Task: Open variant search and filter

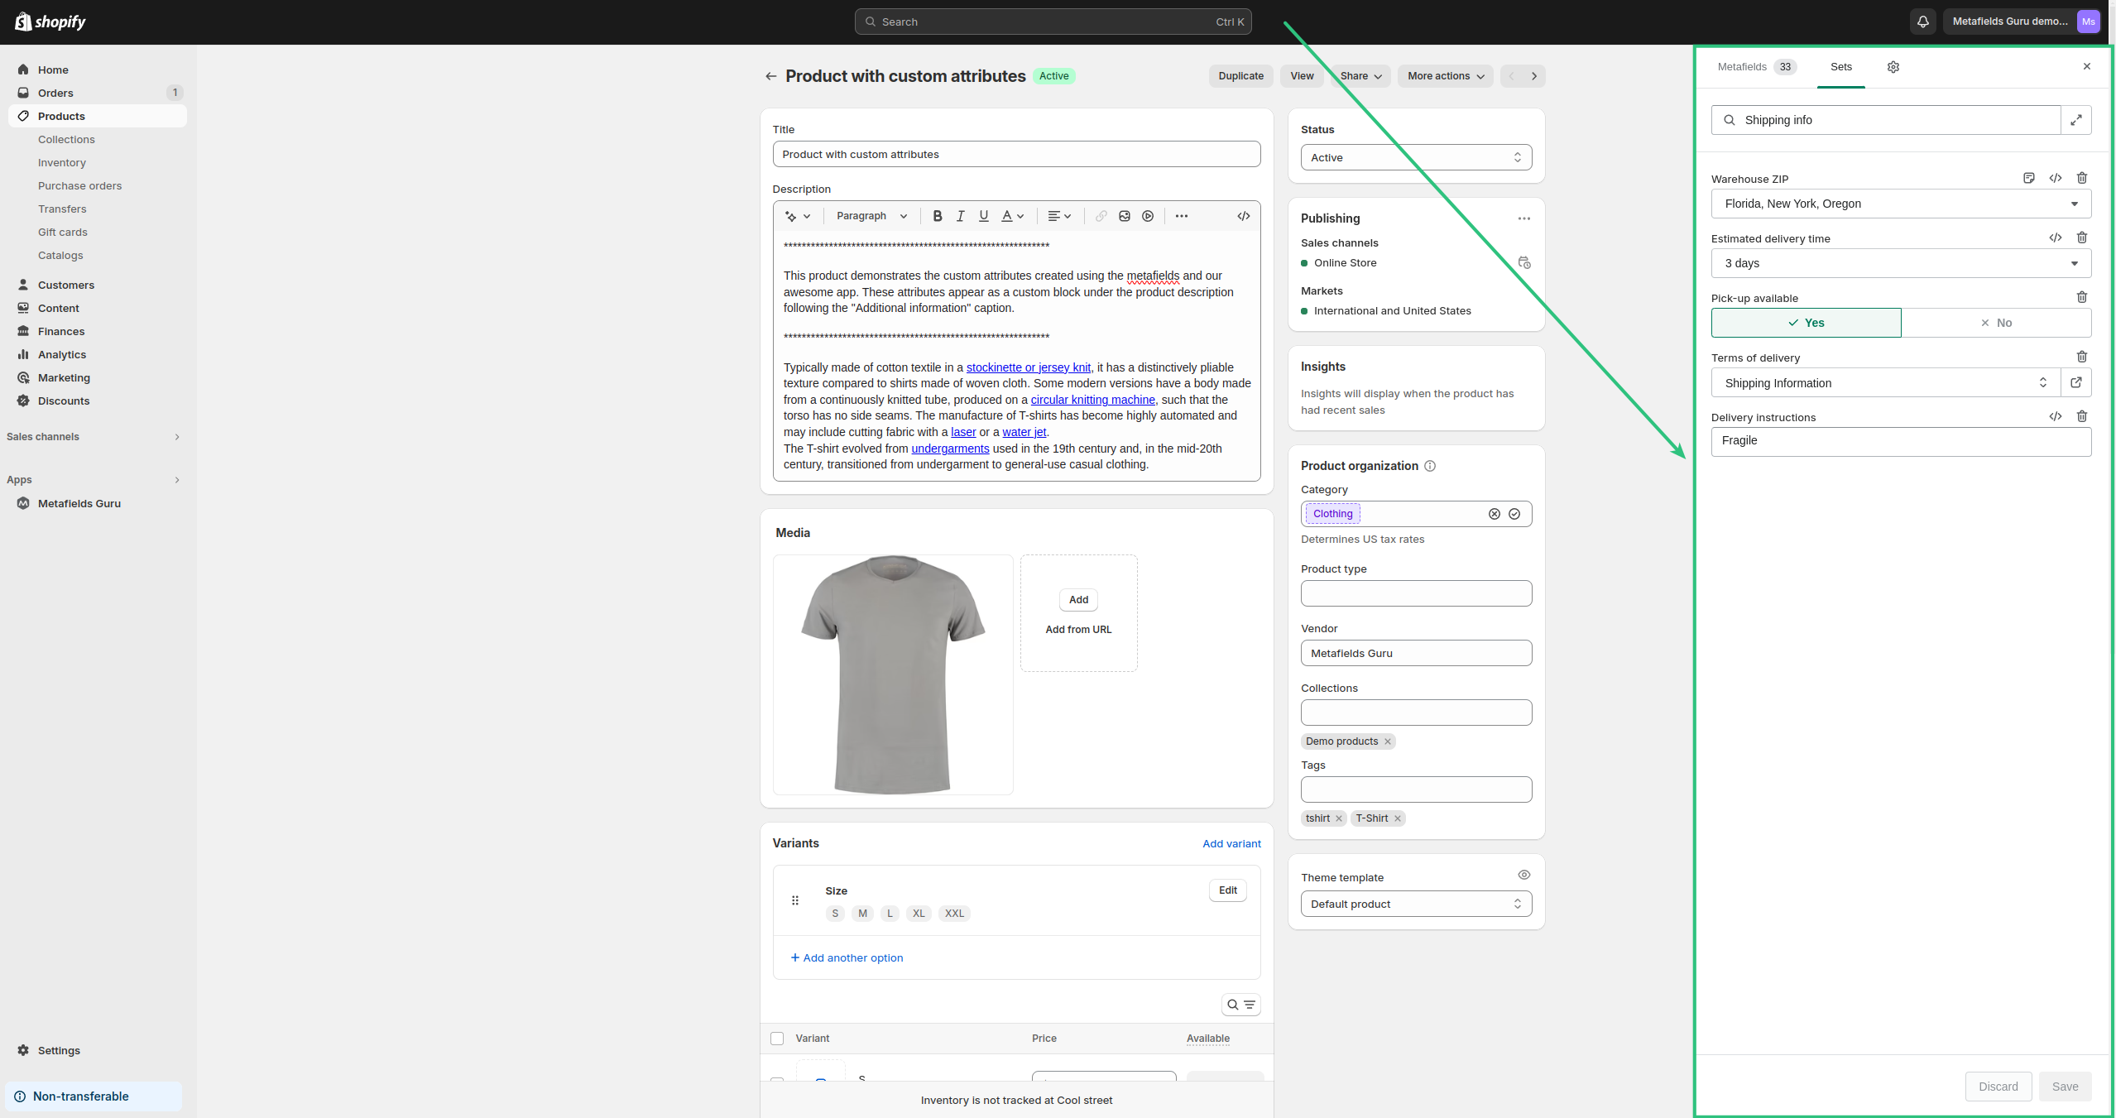Action: (1240, 1005)
